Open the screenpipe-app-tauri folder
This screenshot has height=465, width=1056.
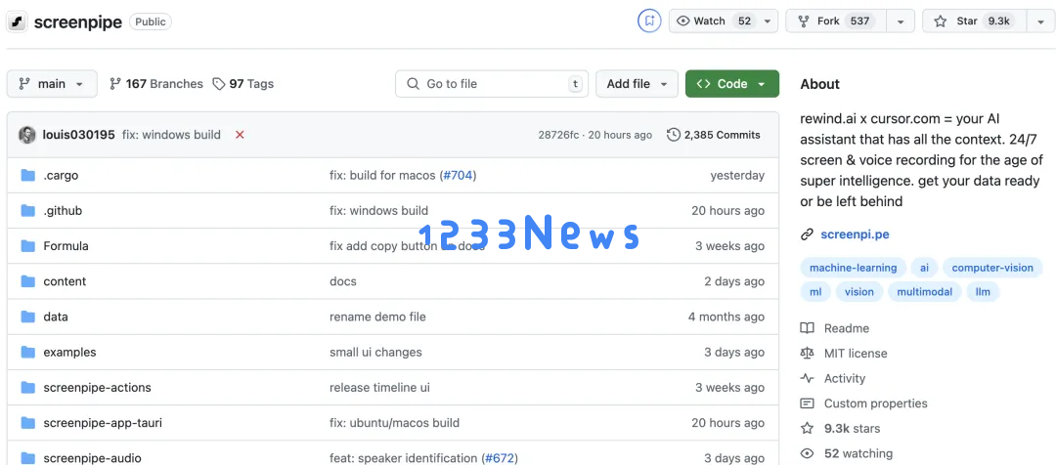(103, 423)
